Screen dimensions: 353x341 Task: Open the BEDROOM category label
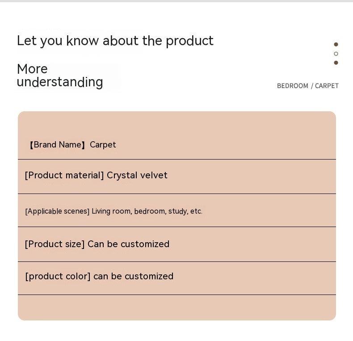click(293, 86)
